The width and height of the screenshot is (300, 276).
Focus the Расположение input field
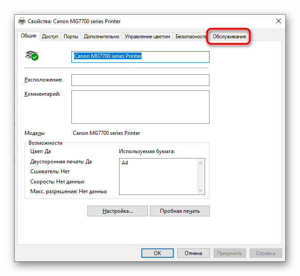coord(140,80)
